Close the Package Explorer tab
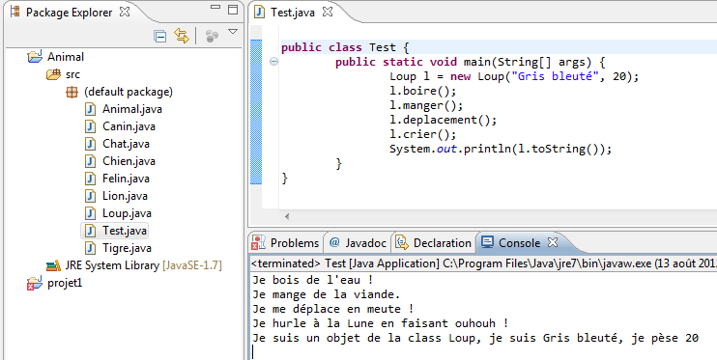The image size is (717, 360). [x=125, y=12]
